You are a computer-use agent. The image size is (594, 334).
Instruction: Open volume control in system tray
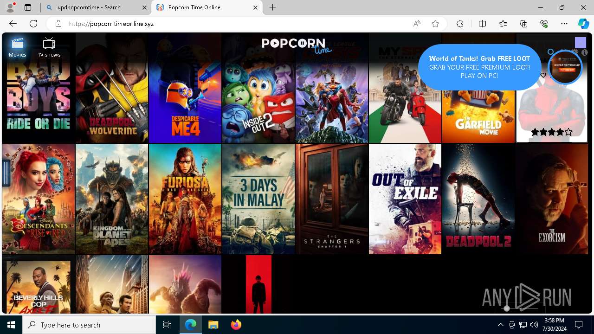click(x=534, y=325)
